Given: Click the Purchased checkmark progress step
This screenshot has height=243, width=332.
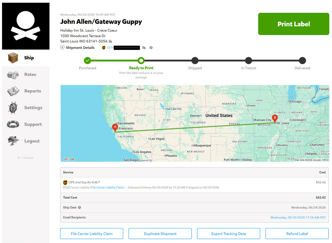Looking at the screenshot, I should coord(87,61).
